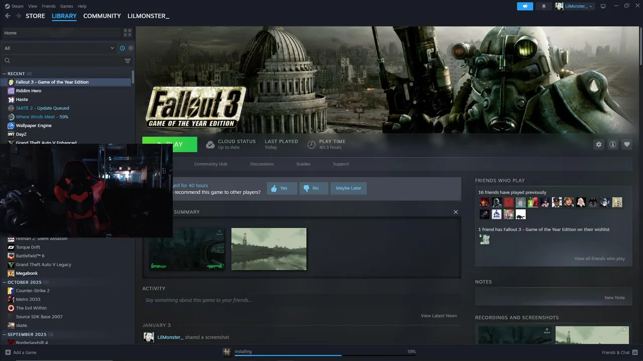The image size is (643, 361).
Task: Open the Help menu
Action: tap(82, 6)
